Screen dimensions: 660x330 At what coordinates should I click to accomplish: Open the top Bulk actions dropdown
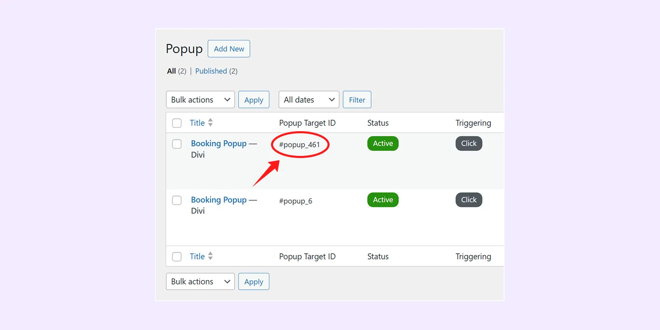coord(200,100)
